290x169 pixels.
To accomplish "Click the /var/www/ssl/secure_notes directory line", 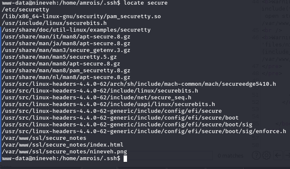I will point(44,138).
